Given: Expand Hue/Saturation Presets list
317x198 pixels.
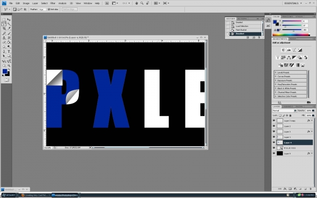Looking at the screenshot, I should tap(275, 84).
